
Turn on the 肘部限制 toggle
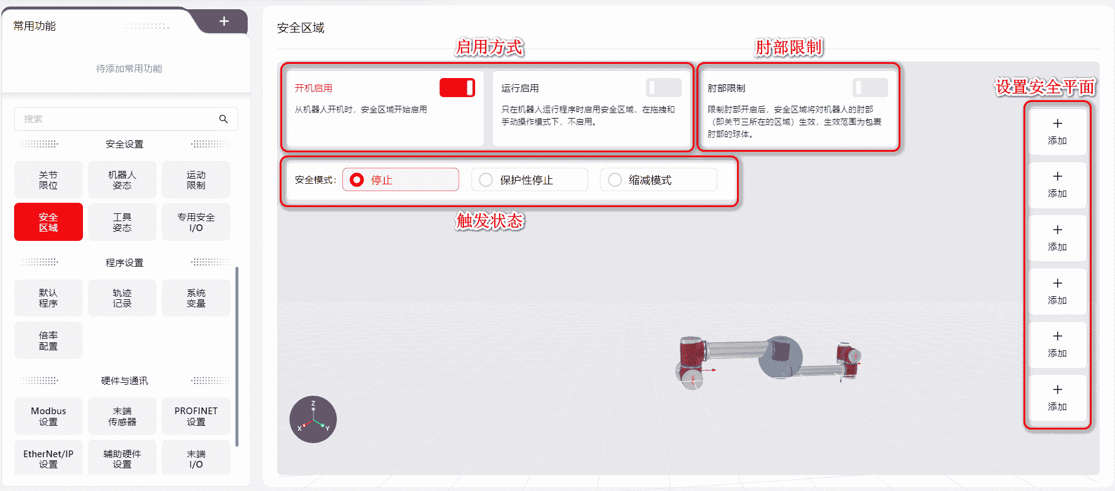click(x=870, y=88)
